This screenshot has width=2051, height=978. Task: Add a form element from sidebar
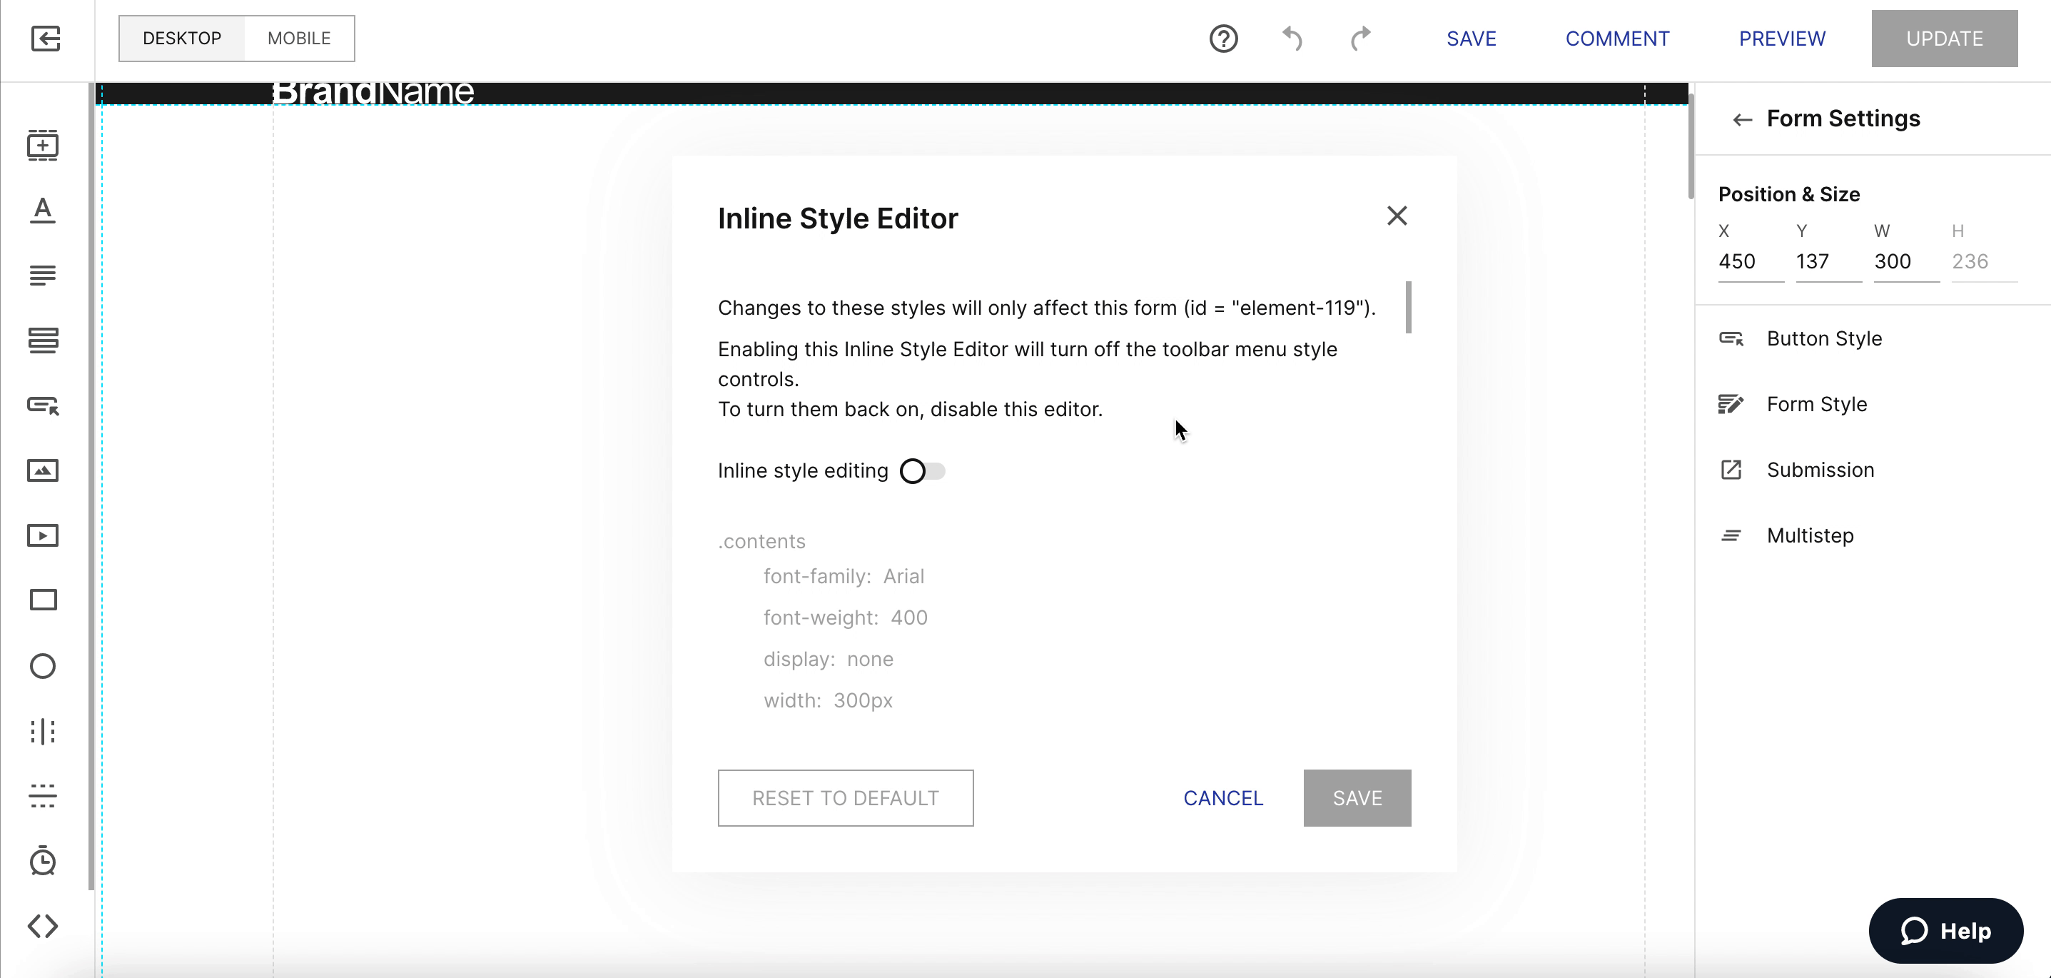tap(43, 340)
